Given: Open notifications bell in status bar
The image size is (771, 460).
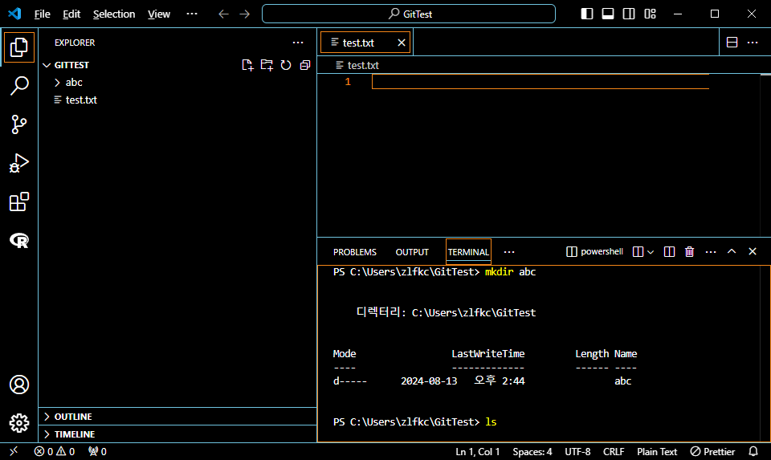Looking at the screenshot, I should point(753,451).
